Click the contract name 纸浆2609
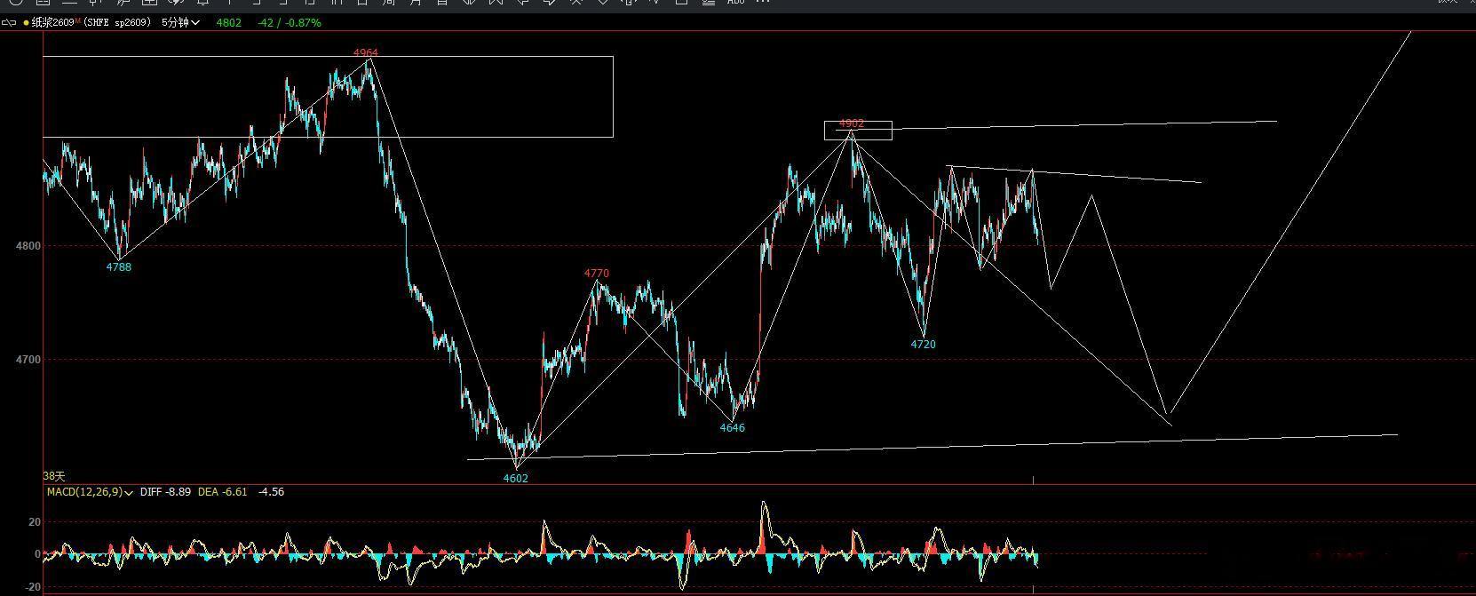This screenshot has width=1476, height=596. (x=54, y=22)
